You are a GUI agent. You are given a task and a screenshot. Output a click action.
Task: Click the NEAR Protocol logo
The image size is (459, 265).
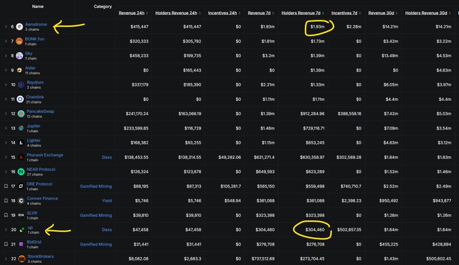coord(21,172)
